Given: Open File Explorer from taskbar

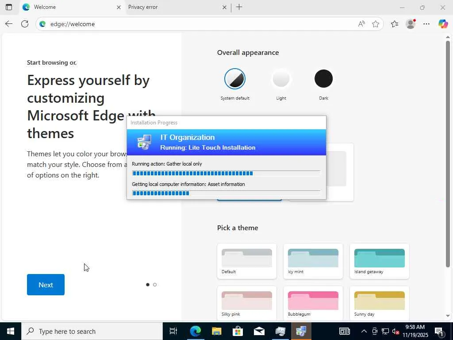Looking at the screenshot, I should 216,331.
